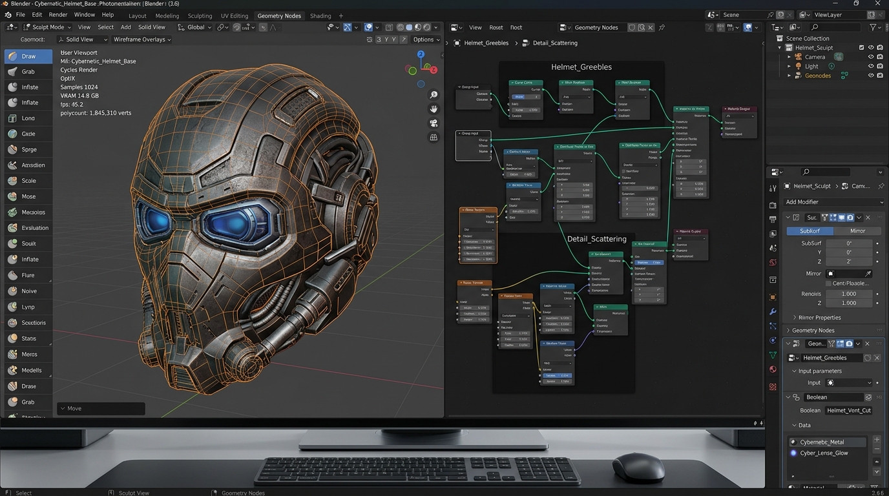Screen dimensions: 889x496
Task: Open the Window menu
Action: [x=85, y=14]
